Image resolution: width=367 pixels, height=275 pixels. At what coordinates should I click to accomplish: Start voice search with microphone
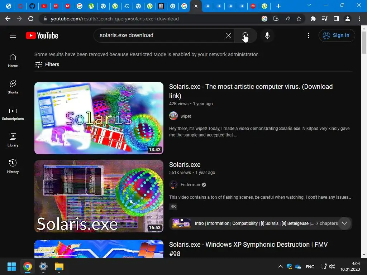pyautogui.click(x=267, y=35)
